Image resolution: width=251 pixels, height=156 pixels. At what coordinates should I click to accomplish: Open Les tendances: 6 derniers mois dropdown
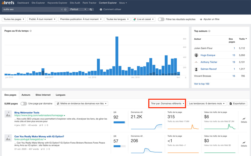(207, 103)
